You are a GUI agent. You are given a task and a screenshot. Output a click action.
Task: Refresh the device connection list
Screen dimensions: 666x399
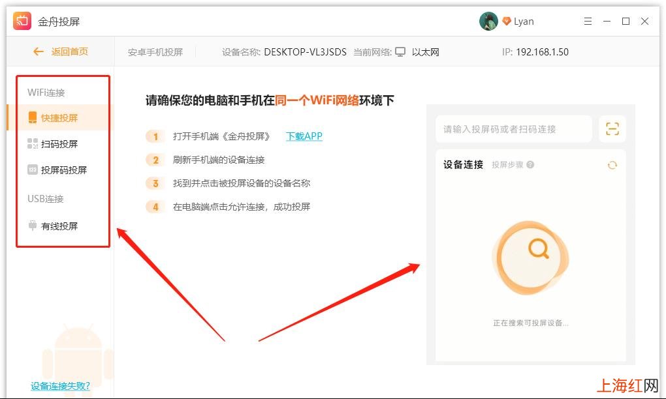click(x=612, y=165)
